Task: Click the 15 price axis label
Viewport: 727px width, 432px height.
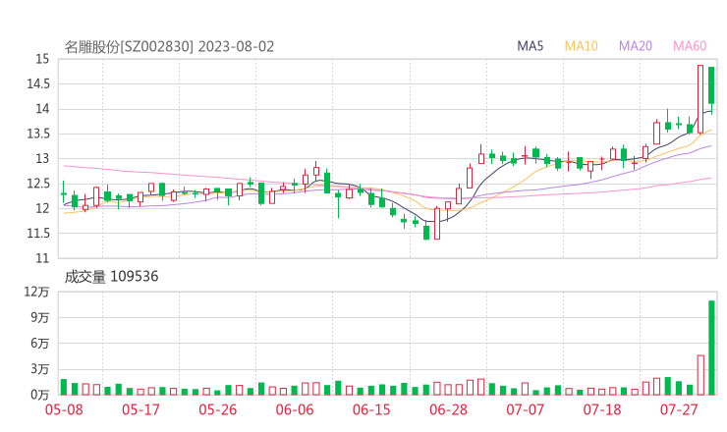Action: click(42, 59)
